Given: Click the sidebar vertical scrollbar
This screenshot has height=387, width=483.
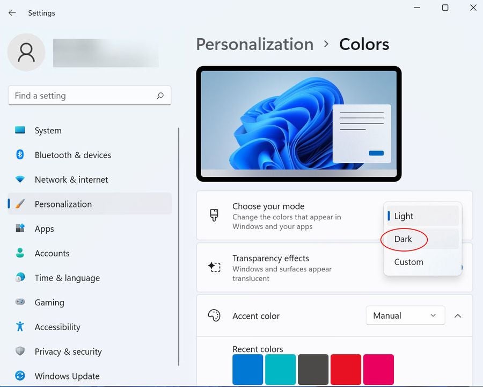Looking at the screenshot, I should point(178,247).
